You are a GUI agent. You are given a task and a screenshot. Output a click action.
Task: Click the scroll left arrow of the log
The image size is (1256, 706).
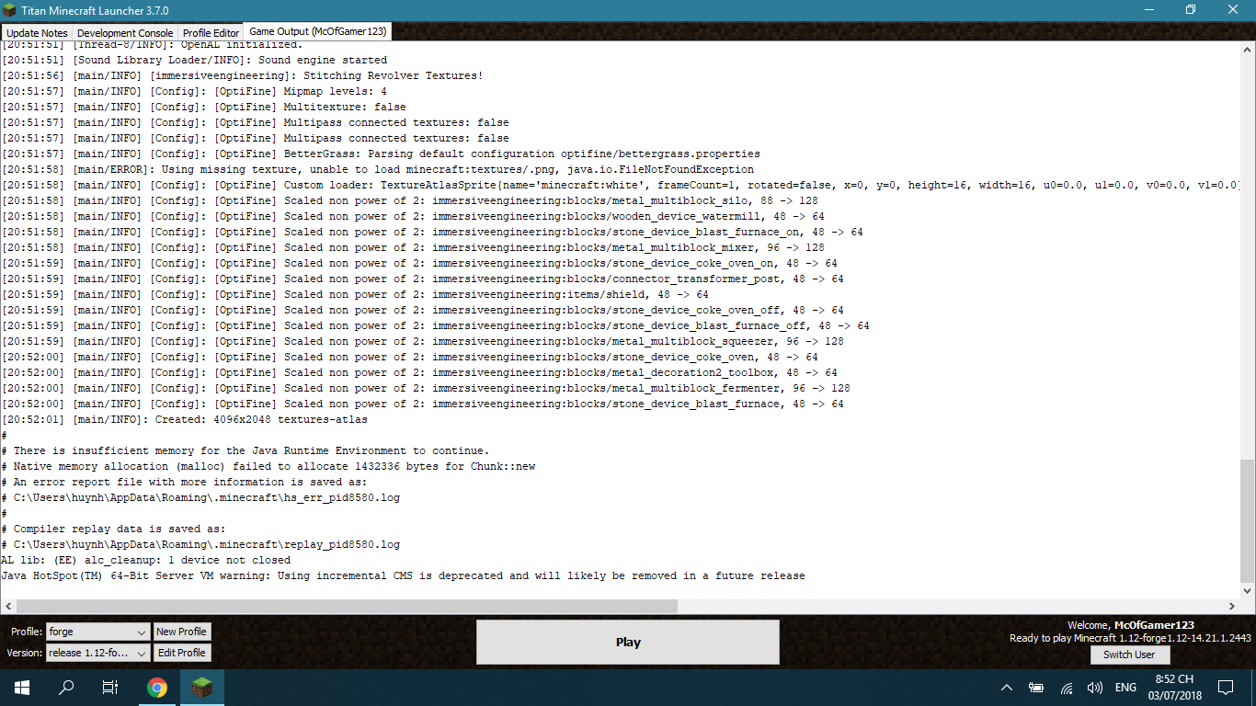(x=7, y=607)
